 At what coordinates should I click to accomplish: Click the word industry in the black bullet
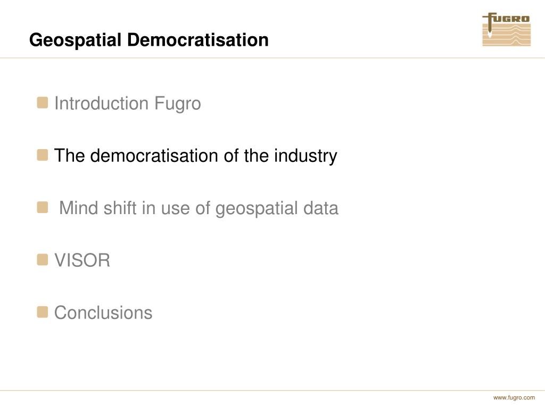pyautogui.click(x=305, y=156)
